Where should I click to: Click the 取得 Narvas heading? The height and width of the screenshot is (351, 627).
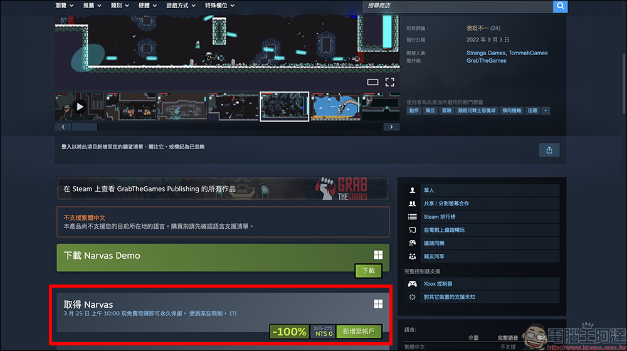click(x=88, y=304)
